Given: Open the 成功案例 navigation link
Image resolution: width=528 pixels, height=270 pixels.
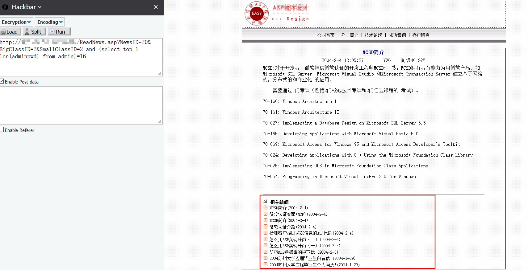Looking at the screenshot, I should (397, 35).
